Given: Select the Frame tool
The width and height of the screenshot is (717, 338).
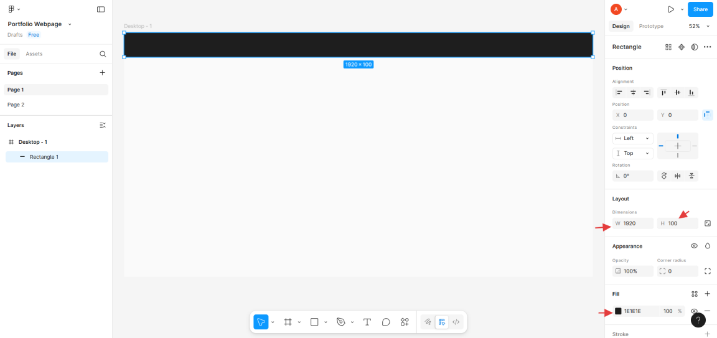Looking at the screenshot, I should pos(288,322).
